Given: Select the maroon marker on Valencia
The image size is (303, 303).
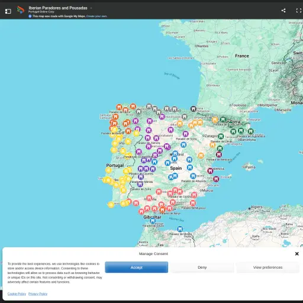Looking at the screenshot, I should [210, 171].
